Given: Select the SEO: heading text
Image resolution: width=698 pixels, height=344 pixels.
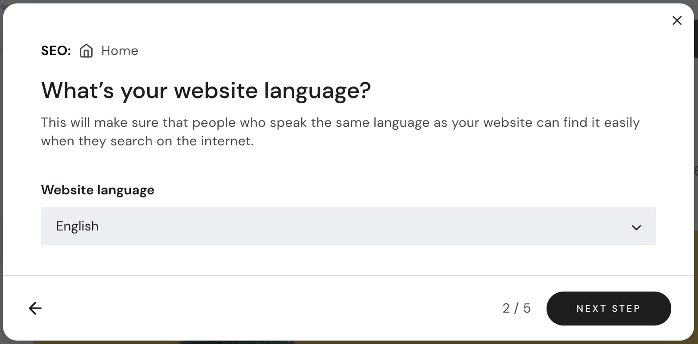Looking at the screenshot, I should [56, 50].
